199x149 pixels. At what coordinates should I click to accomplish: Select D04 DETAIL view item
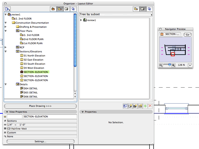click(30, 89)
